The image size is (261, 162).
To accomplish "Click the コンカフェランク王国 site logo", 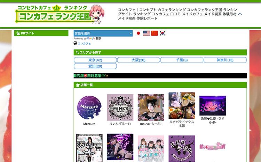I will pyautogui.click(x=60, y=14).
